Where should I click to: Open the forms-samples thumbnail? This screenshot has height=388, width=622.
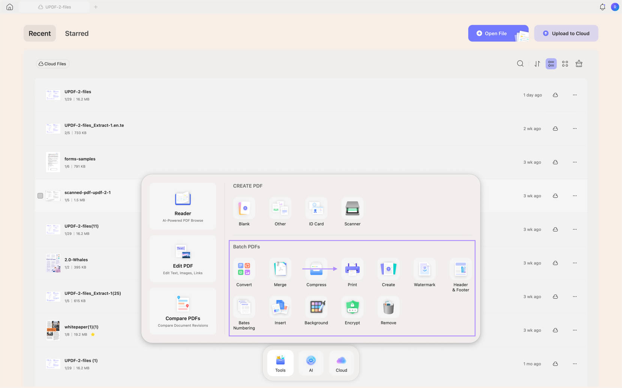[x=53, y=162]
